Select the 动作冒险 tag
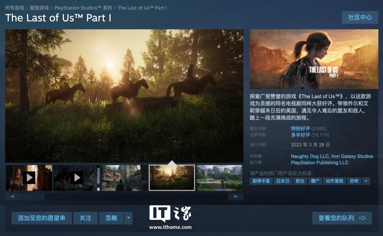This screenshot has height=236, width=383. [x=335, y=181]
